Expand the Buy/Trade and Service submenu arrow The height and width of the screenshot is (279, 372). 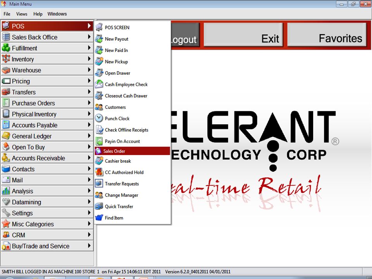click(x=89, y=246)
